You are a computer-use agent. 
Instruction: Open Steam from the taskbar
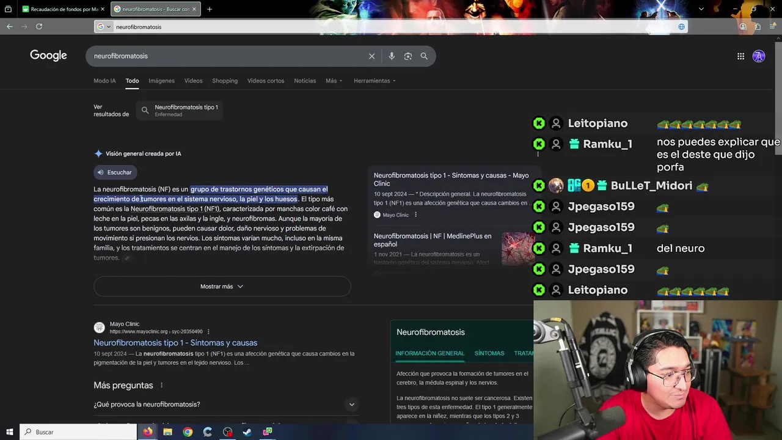[x=247, y=431]
